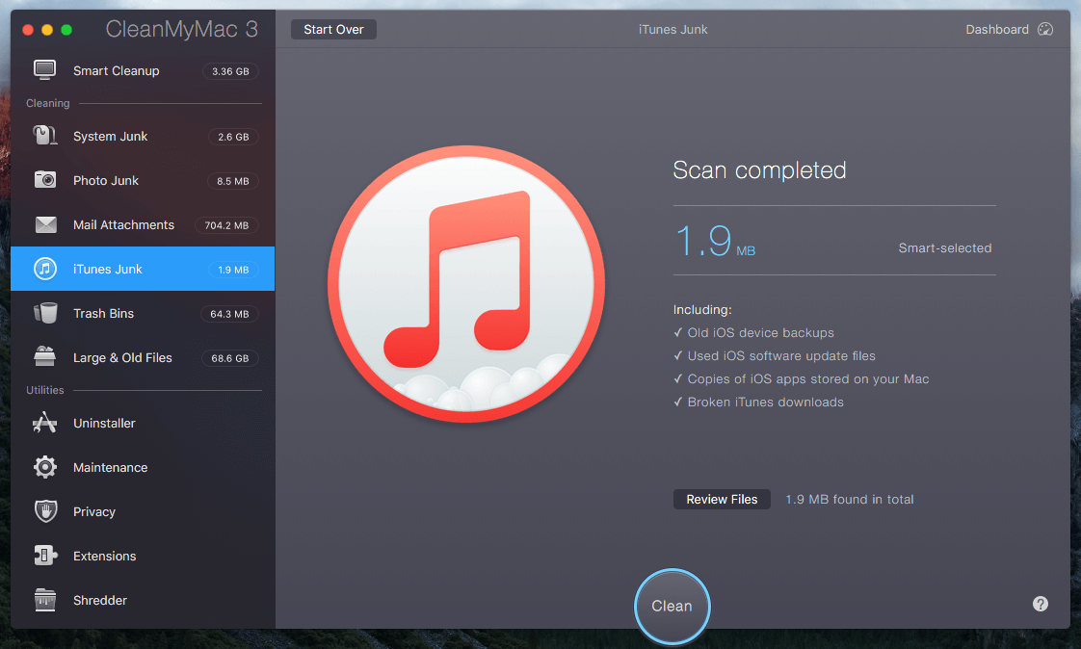Click the large 1.9 MB size value
This screenshot has width=1081, height=649.
715,241
